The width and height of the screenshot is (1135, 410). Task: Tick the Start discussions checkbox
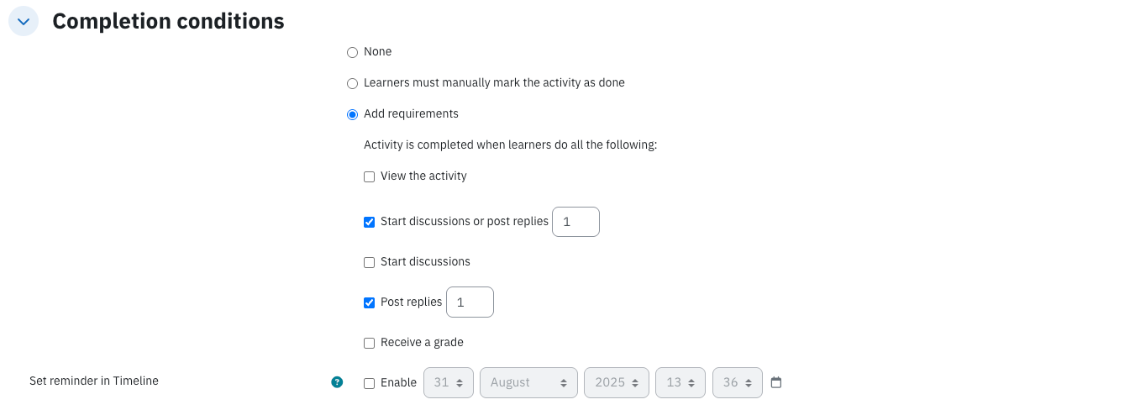369,262
